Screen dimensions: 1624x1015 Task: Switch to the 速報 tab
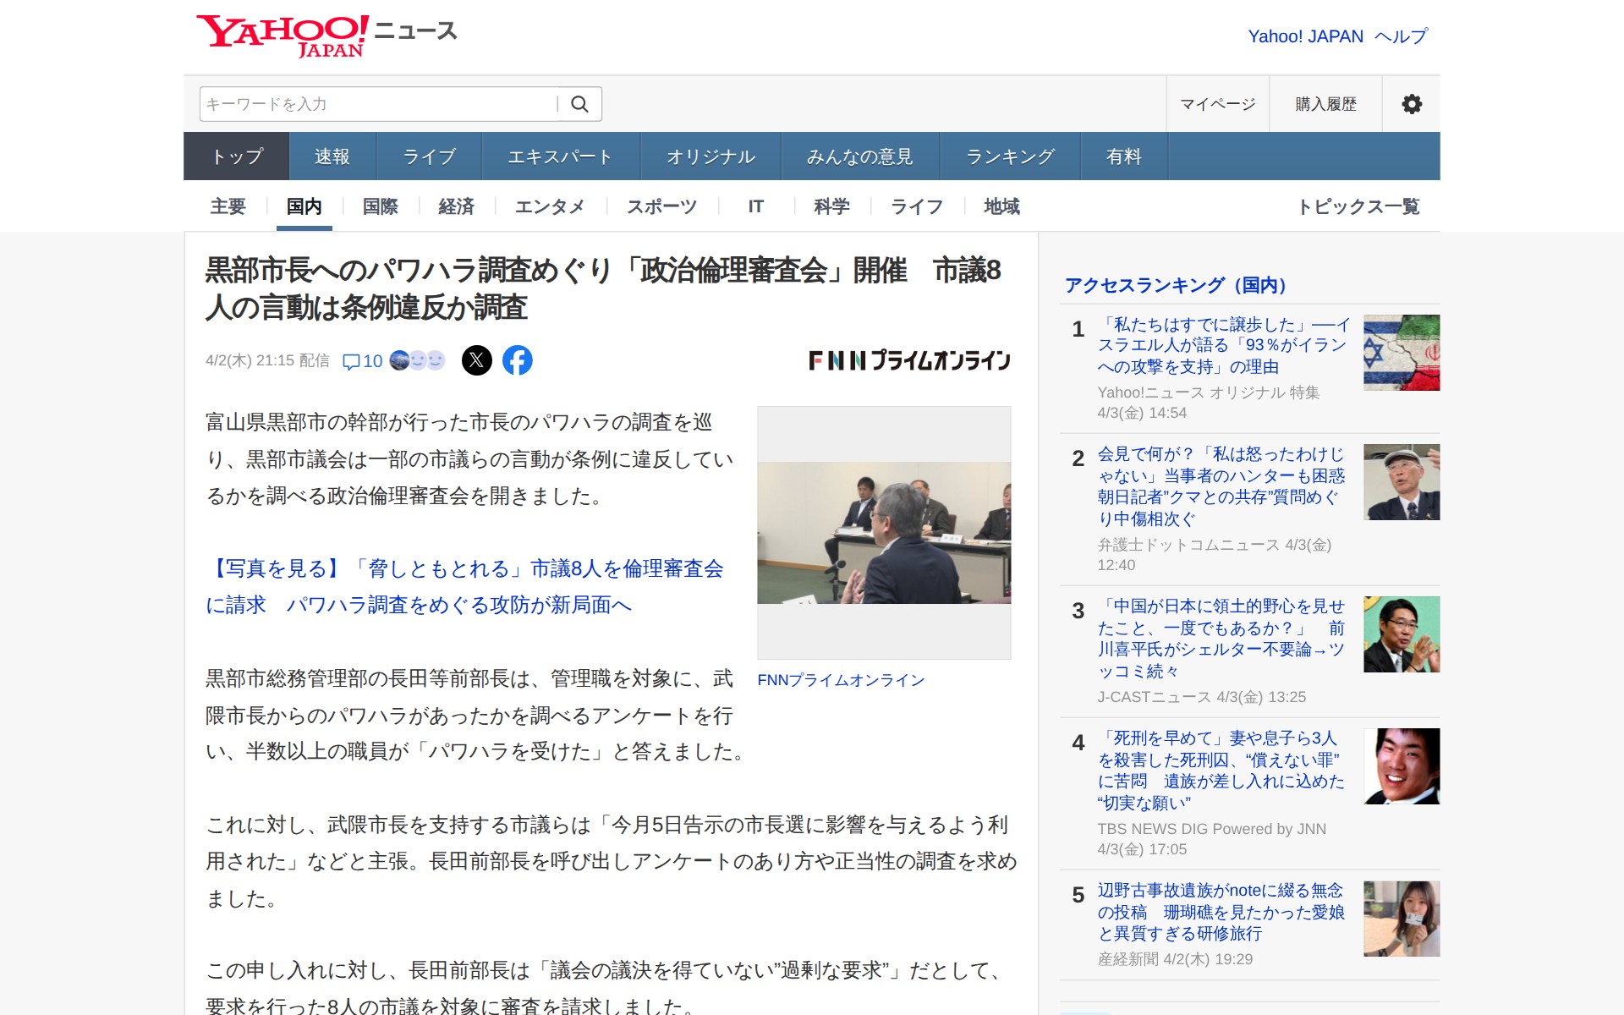[332, 156]
